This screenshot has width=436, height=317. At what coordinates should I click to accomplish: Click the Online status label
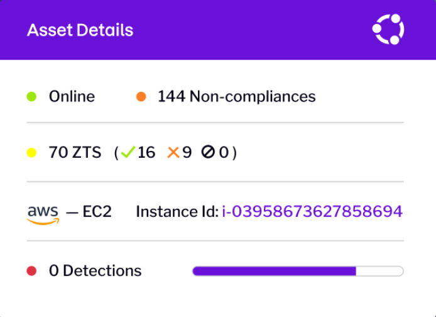coord(72,97)
